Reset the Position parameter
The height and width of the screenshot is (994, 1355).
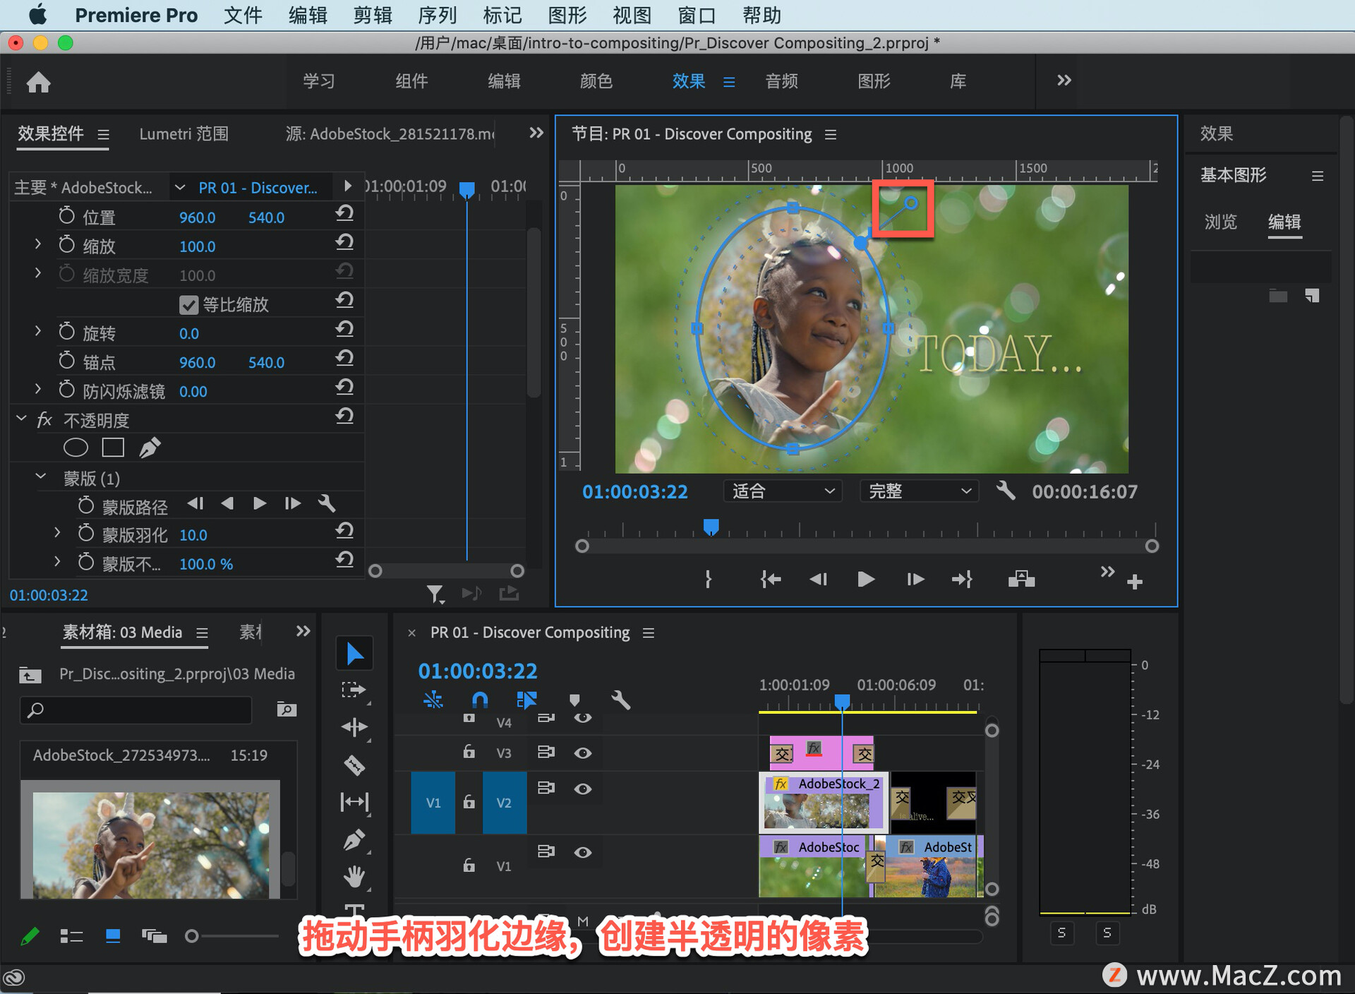[x=344, y=213]
